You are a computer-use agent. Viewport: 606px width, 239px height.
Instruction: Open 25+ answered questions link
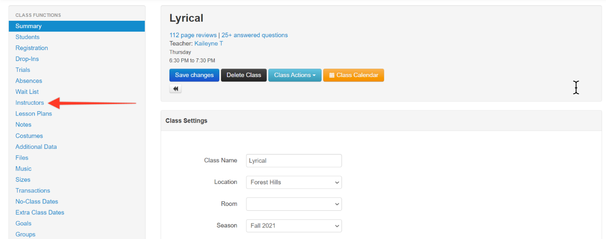point(254,35)
